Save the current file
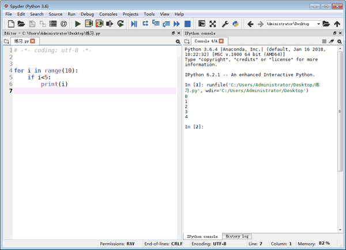Screen dimensions: 346x250 click(32, 24)
